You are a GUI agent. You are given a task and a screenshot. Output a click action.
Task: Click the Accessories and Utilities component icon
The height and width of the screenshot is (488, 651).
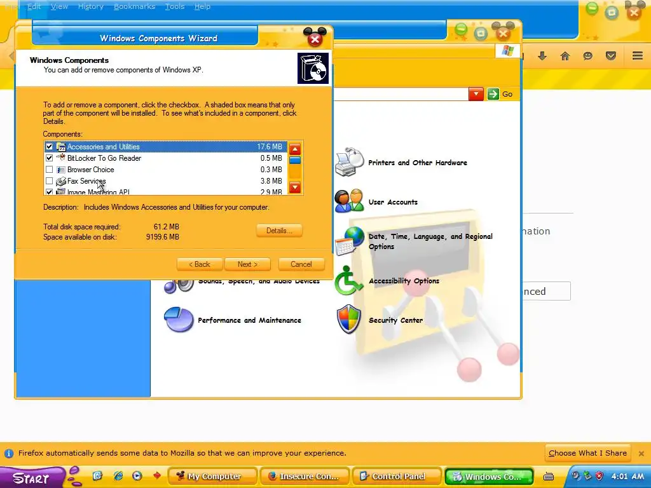tap(61, 147)
